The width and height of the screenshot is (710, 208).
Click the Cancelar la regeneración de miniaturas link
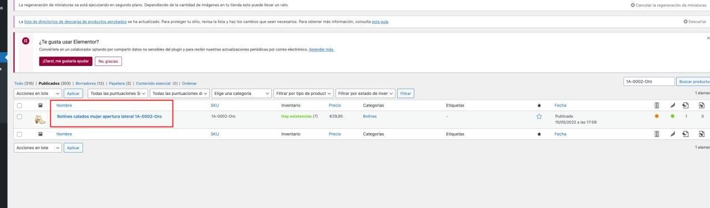click(x=671, y=5)
